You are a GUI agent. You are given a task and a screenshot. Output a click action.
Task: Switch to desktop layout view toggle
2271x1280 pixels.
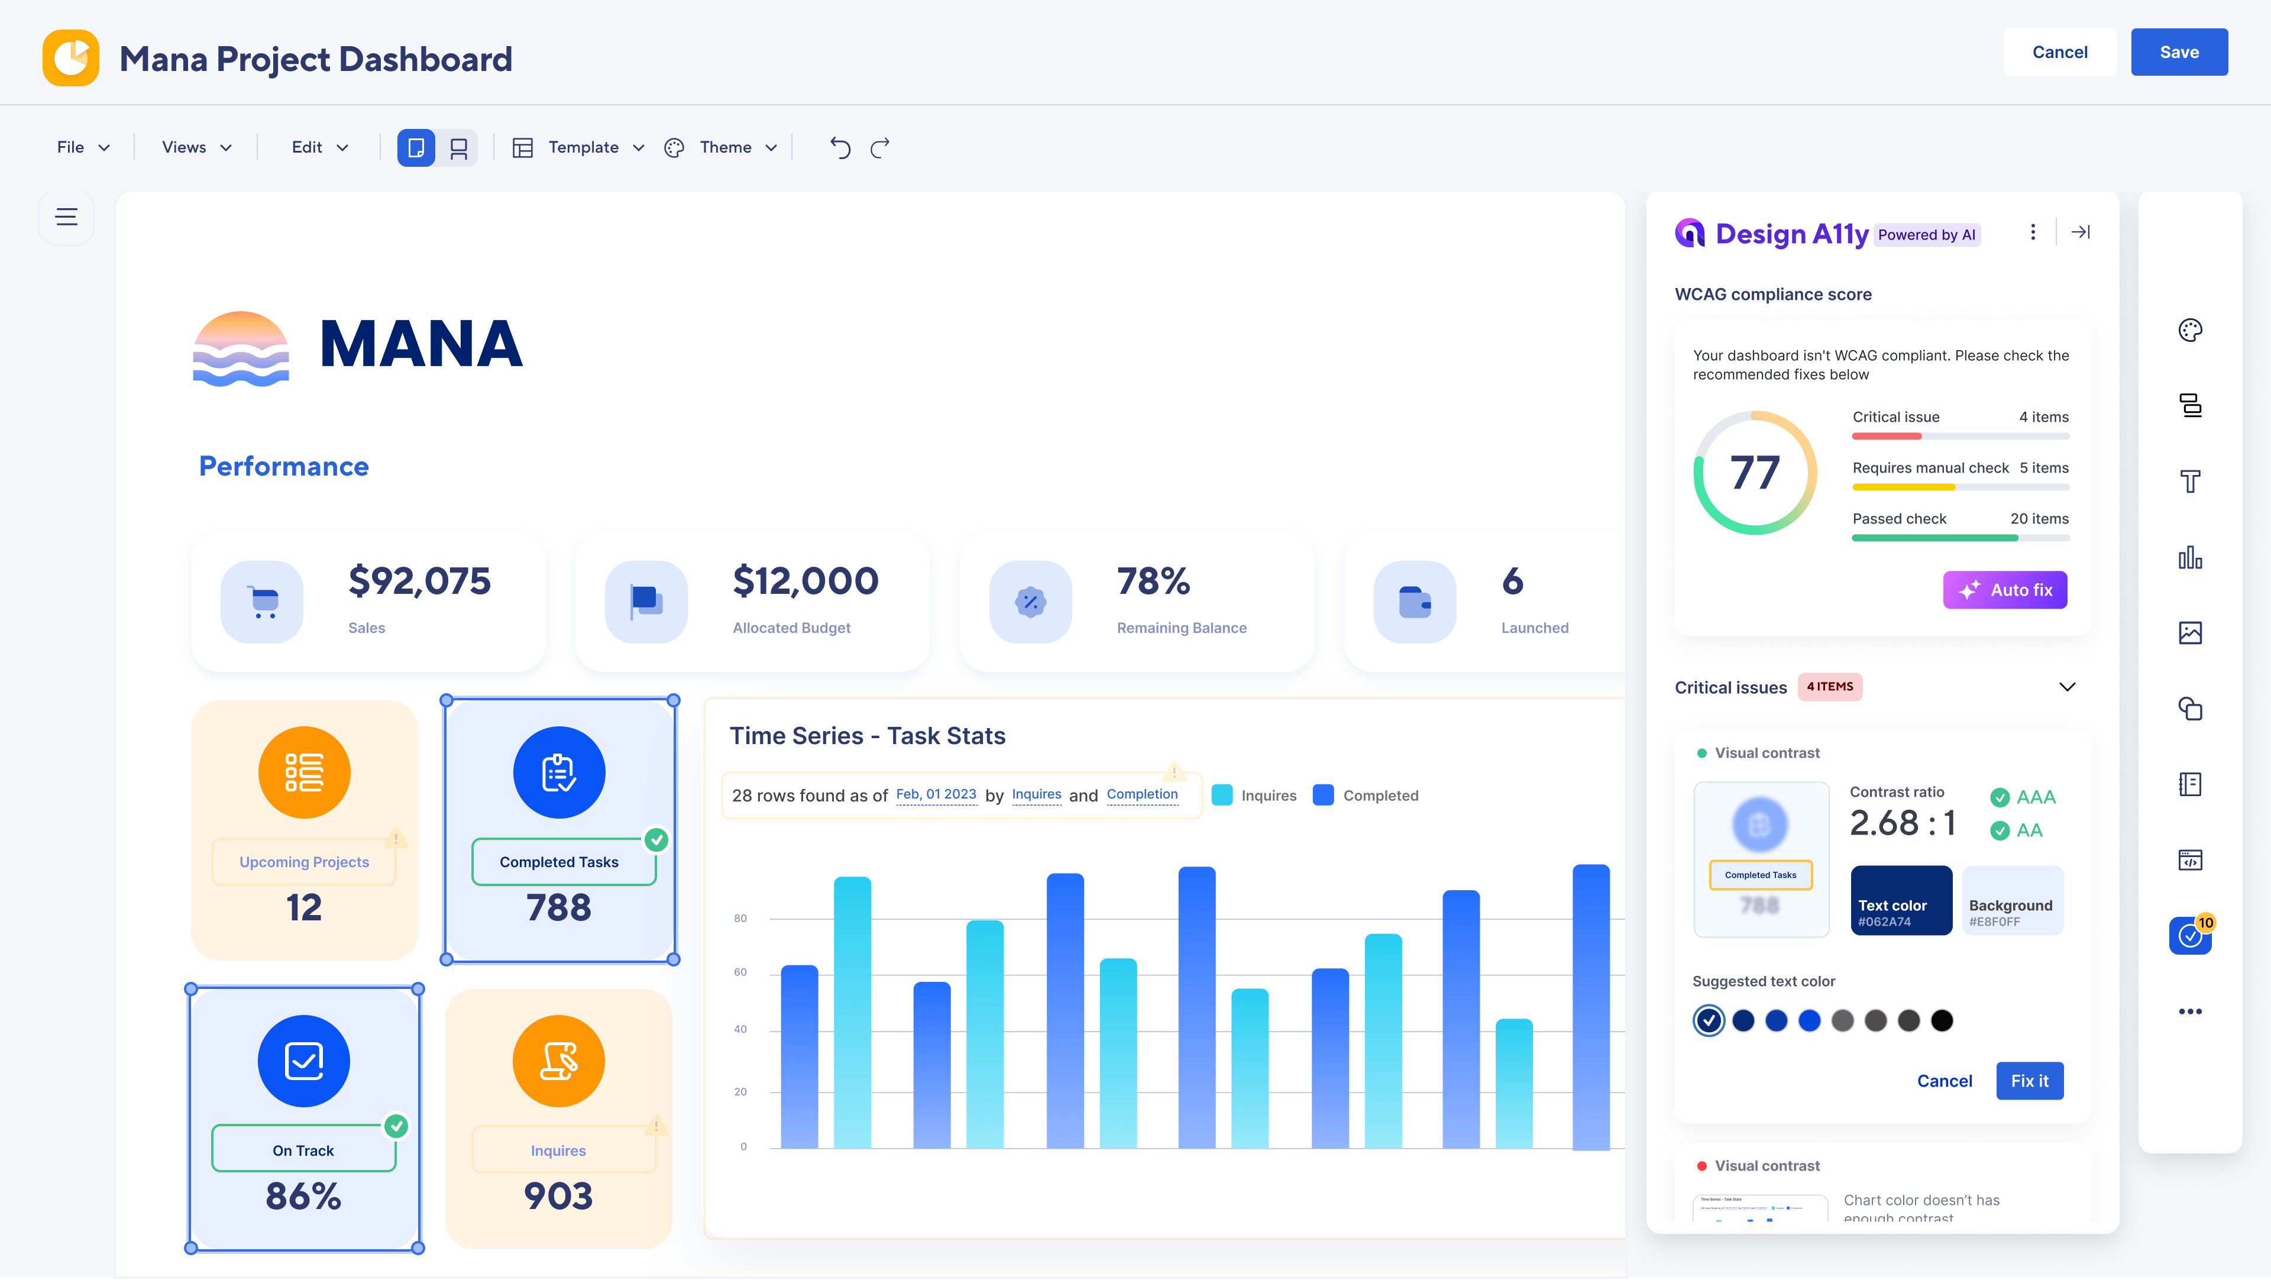coord(416,147)
